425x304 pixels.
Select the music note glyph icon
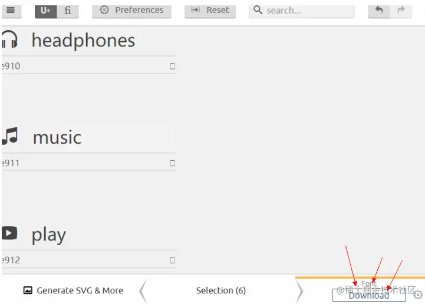pos(9,137)
